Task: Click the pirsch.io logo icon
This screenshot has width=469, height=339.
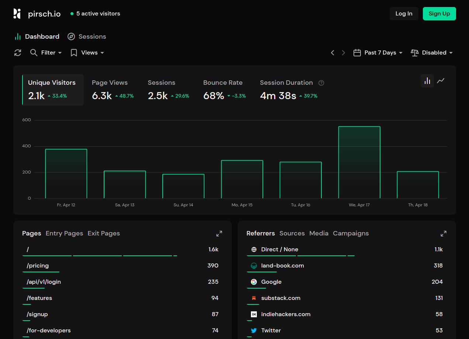Action: coord(17,14)
